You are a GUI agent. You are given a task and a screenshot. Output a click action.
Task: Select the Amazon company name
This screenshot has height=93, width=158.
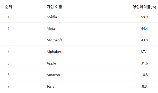tap(53, 75)
